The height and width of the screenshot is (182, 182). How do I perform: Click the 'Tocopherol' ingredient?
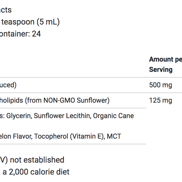[51, 136]
